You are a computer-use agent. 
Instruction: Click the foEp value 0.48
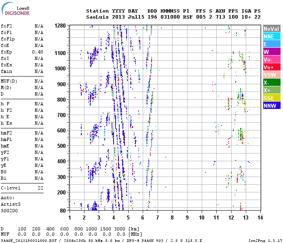(38, 52)
